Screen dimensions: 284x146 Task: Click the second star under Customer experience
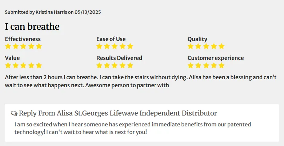[198, 65]
